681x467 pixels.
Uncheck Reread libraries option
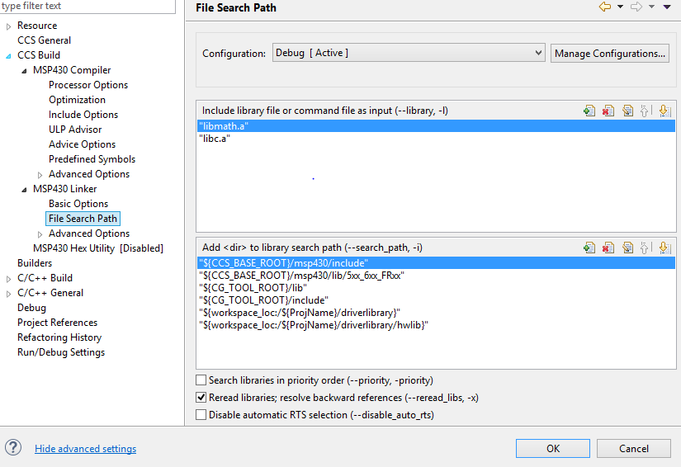[201, 398]
